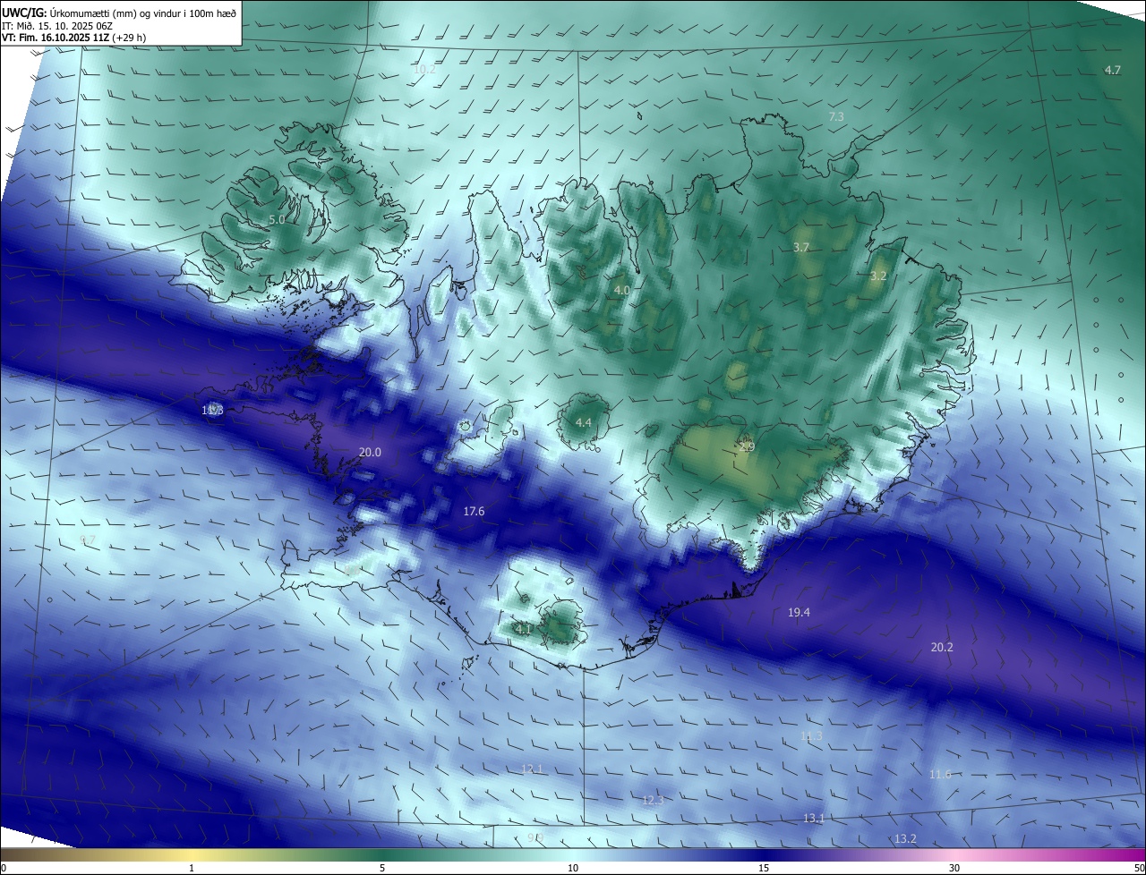The width and height of the screenshot is (1146, 875).
Task: Click the 4.0 value label
Action: pyautogui.click(x=621, y=291)
